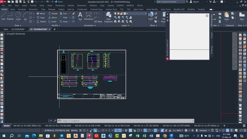The width and height of the screenshot is (247, 139).
Task: Open the Express menu
Action: point(111,5)
